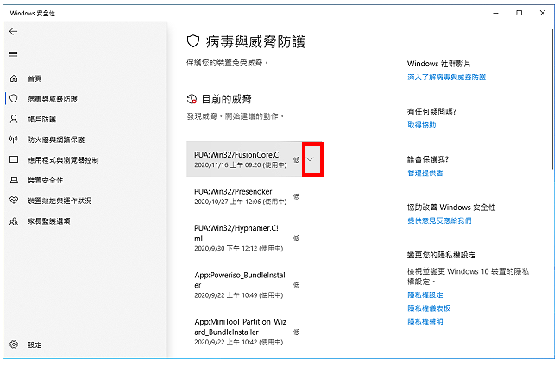Click the shield icon for virus protection
Viewport: 560px width, 372px height.
14,99
